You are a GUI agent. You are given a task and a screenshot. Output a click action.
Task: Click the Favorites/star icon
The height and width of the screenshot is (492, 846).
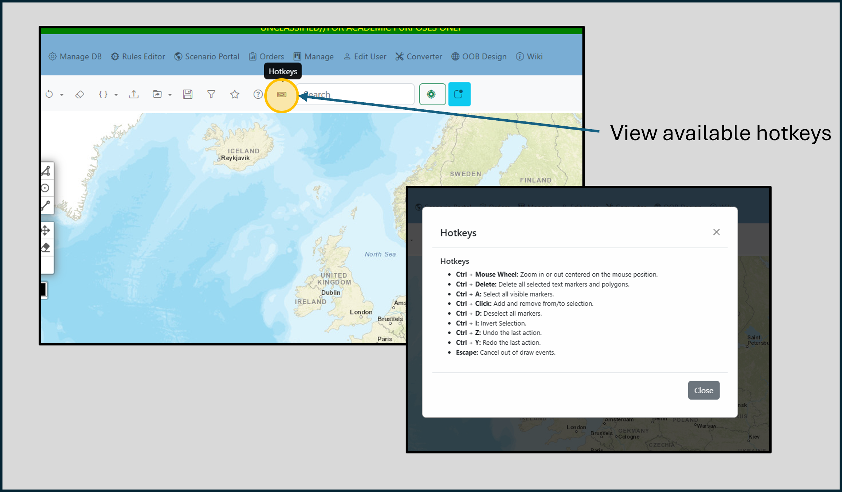235,94
